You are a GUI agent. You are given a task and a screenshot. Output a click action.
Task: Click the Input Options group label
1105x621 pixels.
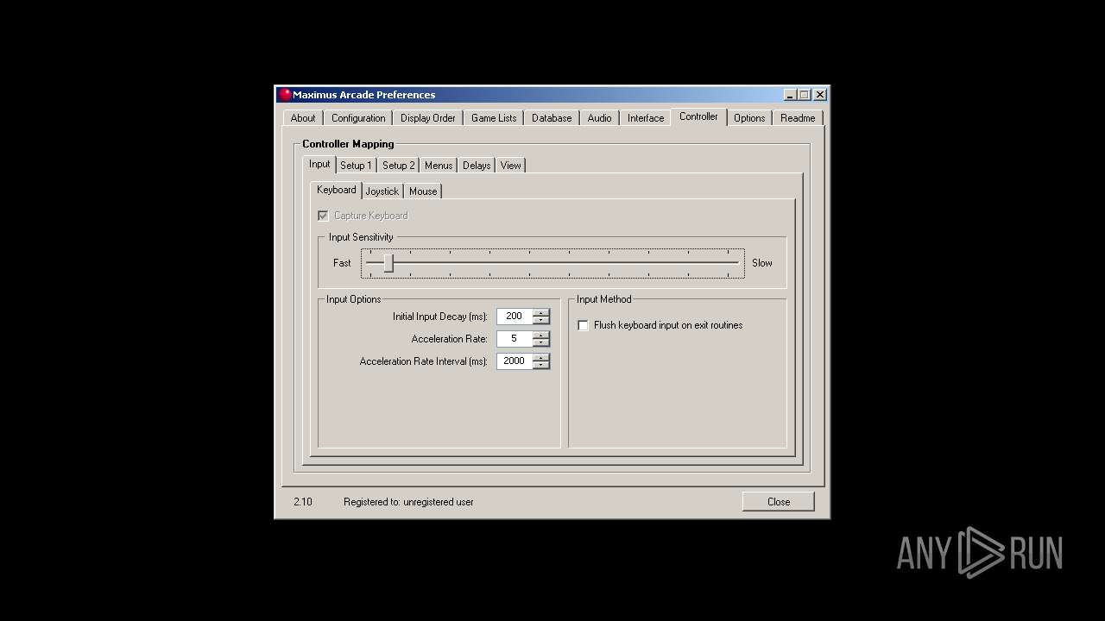(x=354, y=299)
